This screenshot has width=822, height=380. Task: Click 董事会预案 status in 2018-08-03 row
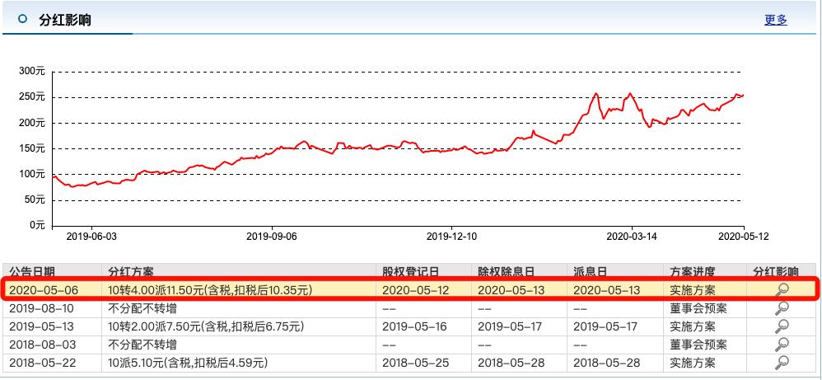click(698, 345)
